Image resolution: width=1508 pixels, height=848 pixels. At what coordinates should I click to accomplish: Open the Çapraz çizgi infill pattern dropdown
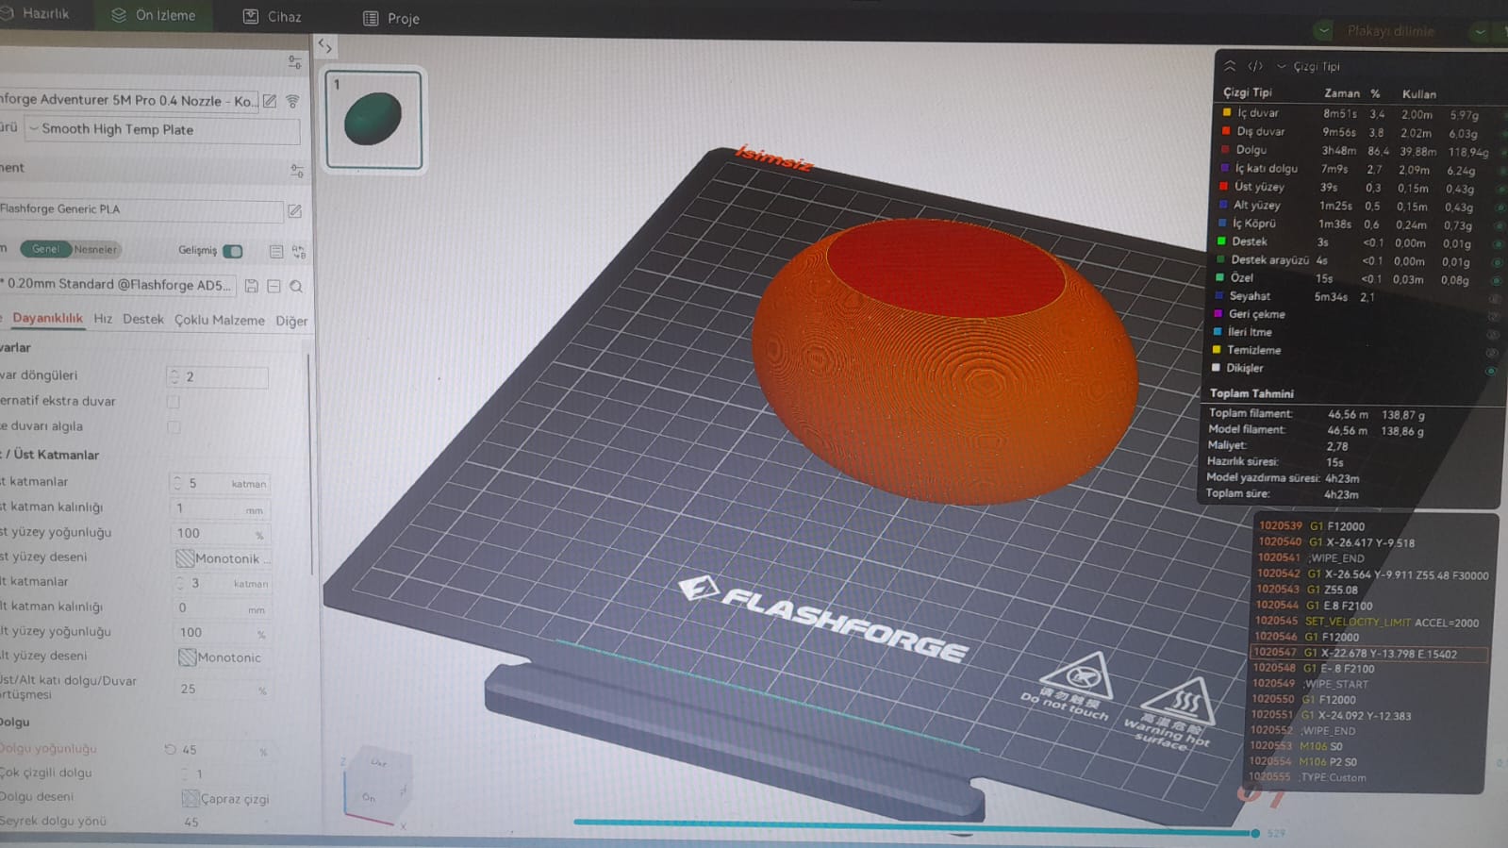(x=226, y=798)
